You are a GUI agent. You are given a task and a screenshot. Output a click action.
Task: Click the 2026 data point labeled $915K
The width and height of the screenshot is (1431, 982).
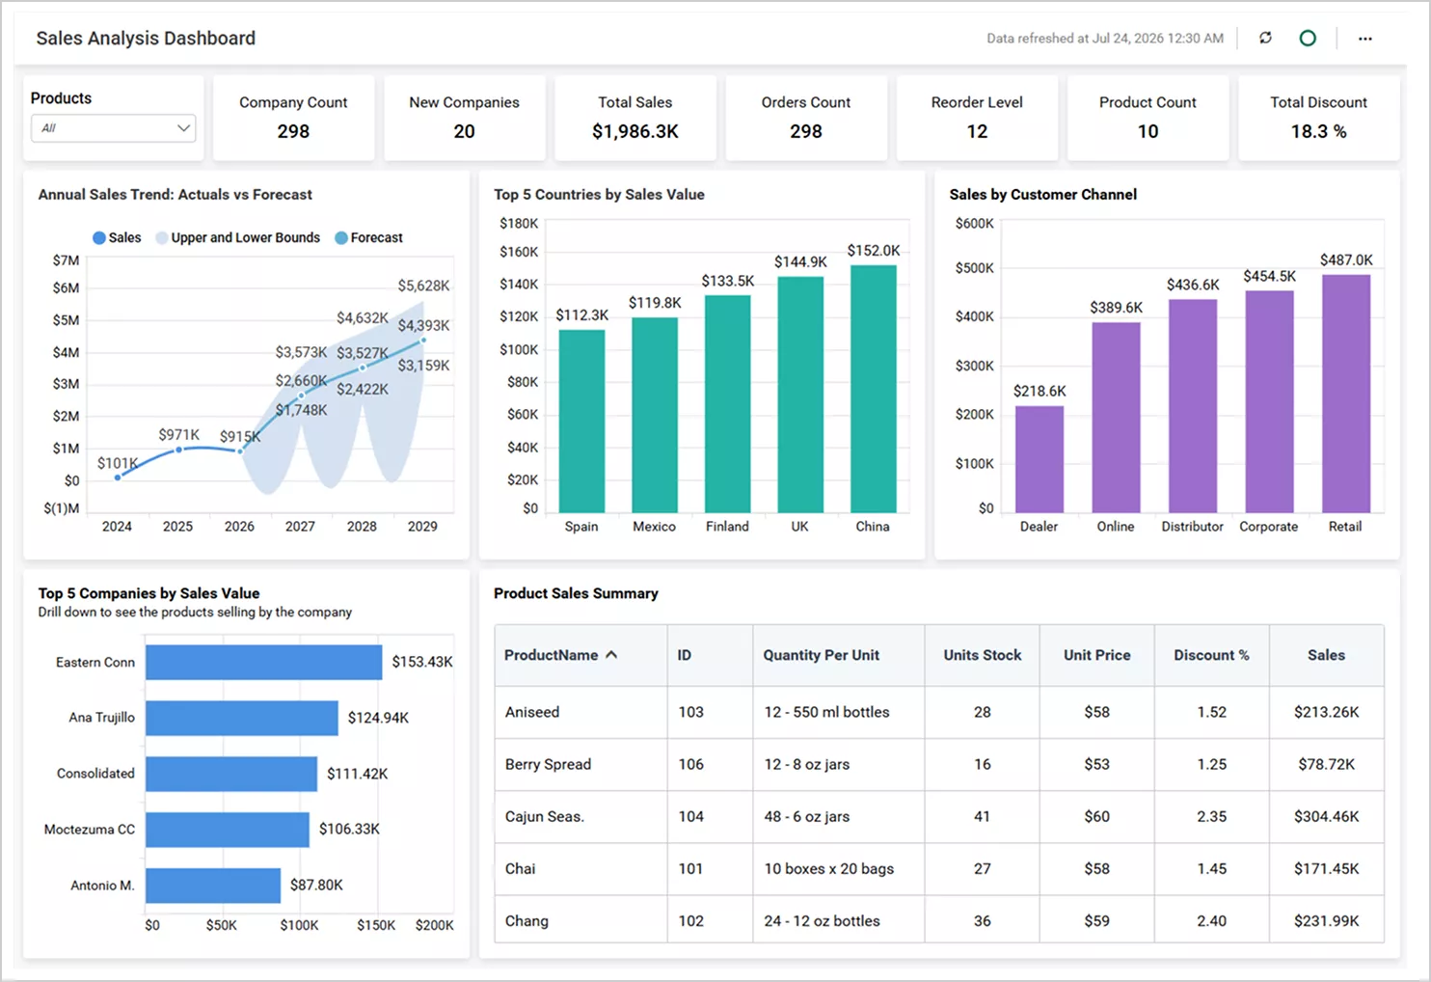tap(240, 450)
